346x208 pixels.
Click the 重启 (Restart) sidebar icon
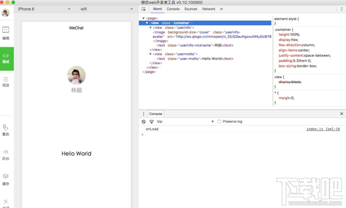coord(6,130)
